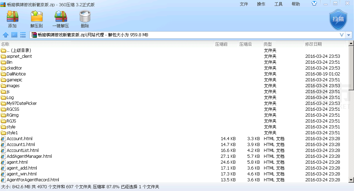Select the RGCSS folder
Screen dimensions: 354x191
(174, 109)
